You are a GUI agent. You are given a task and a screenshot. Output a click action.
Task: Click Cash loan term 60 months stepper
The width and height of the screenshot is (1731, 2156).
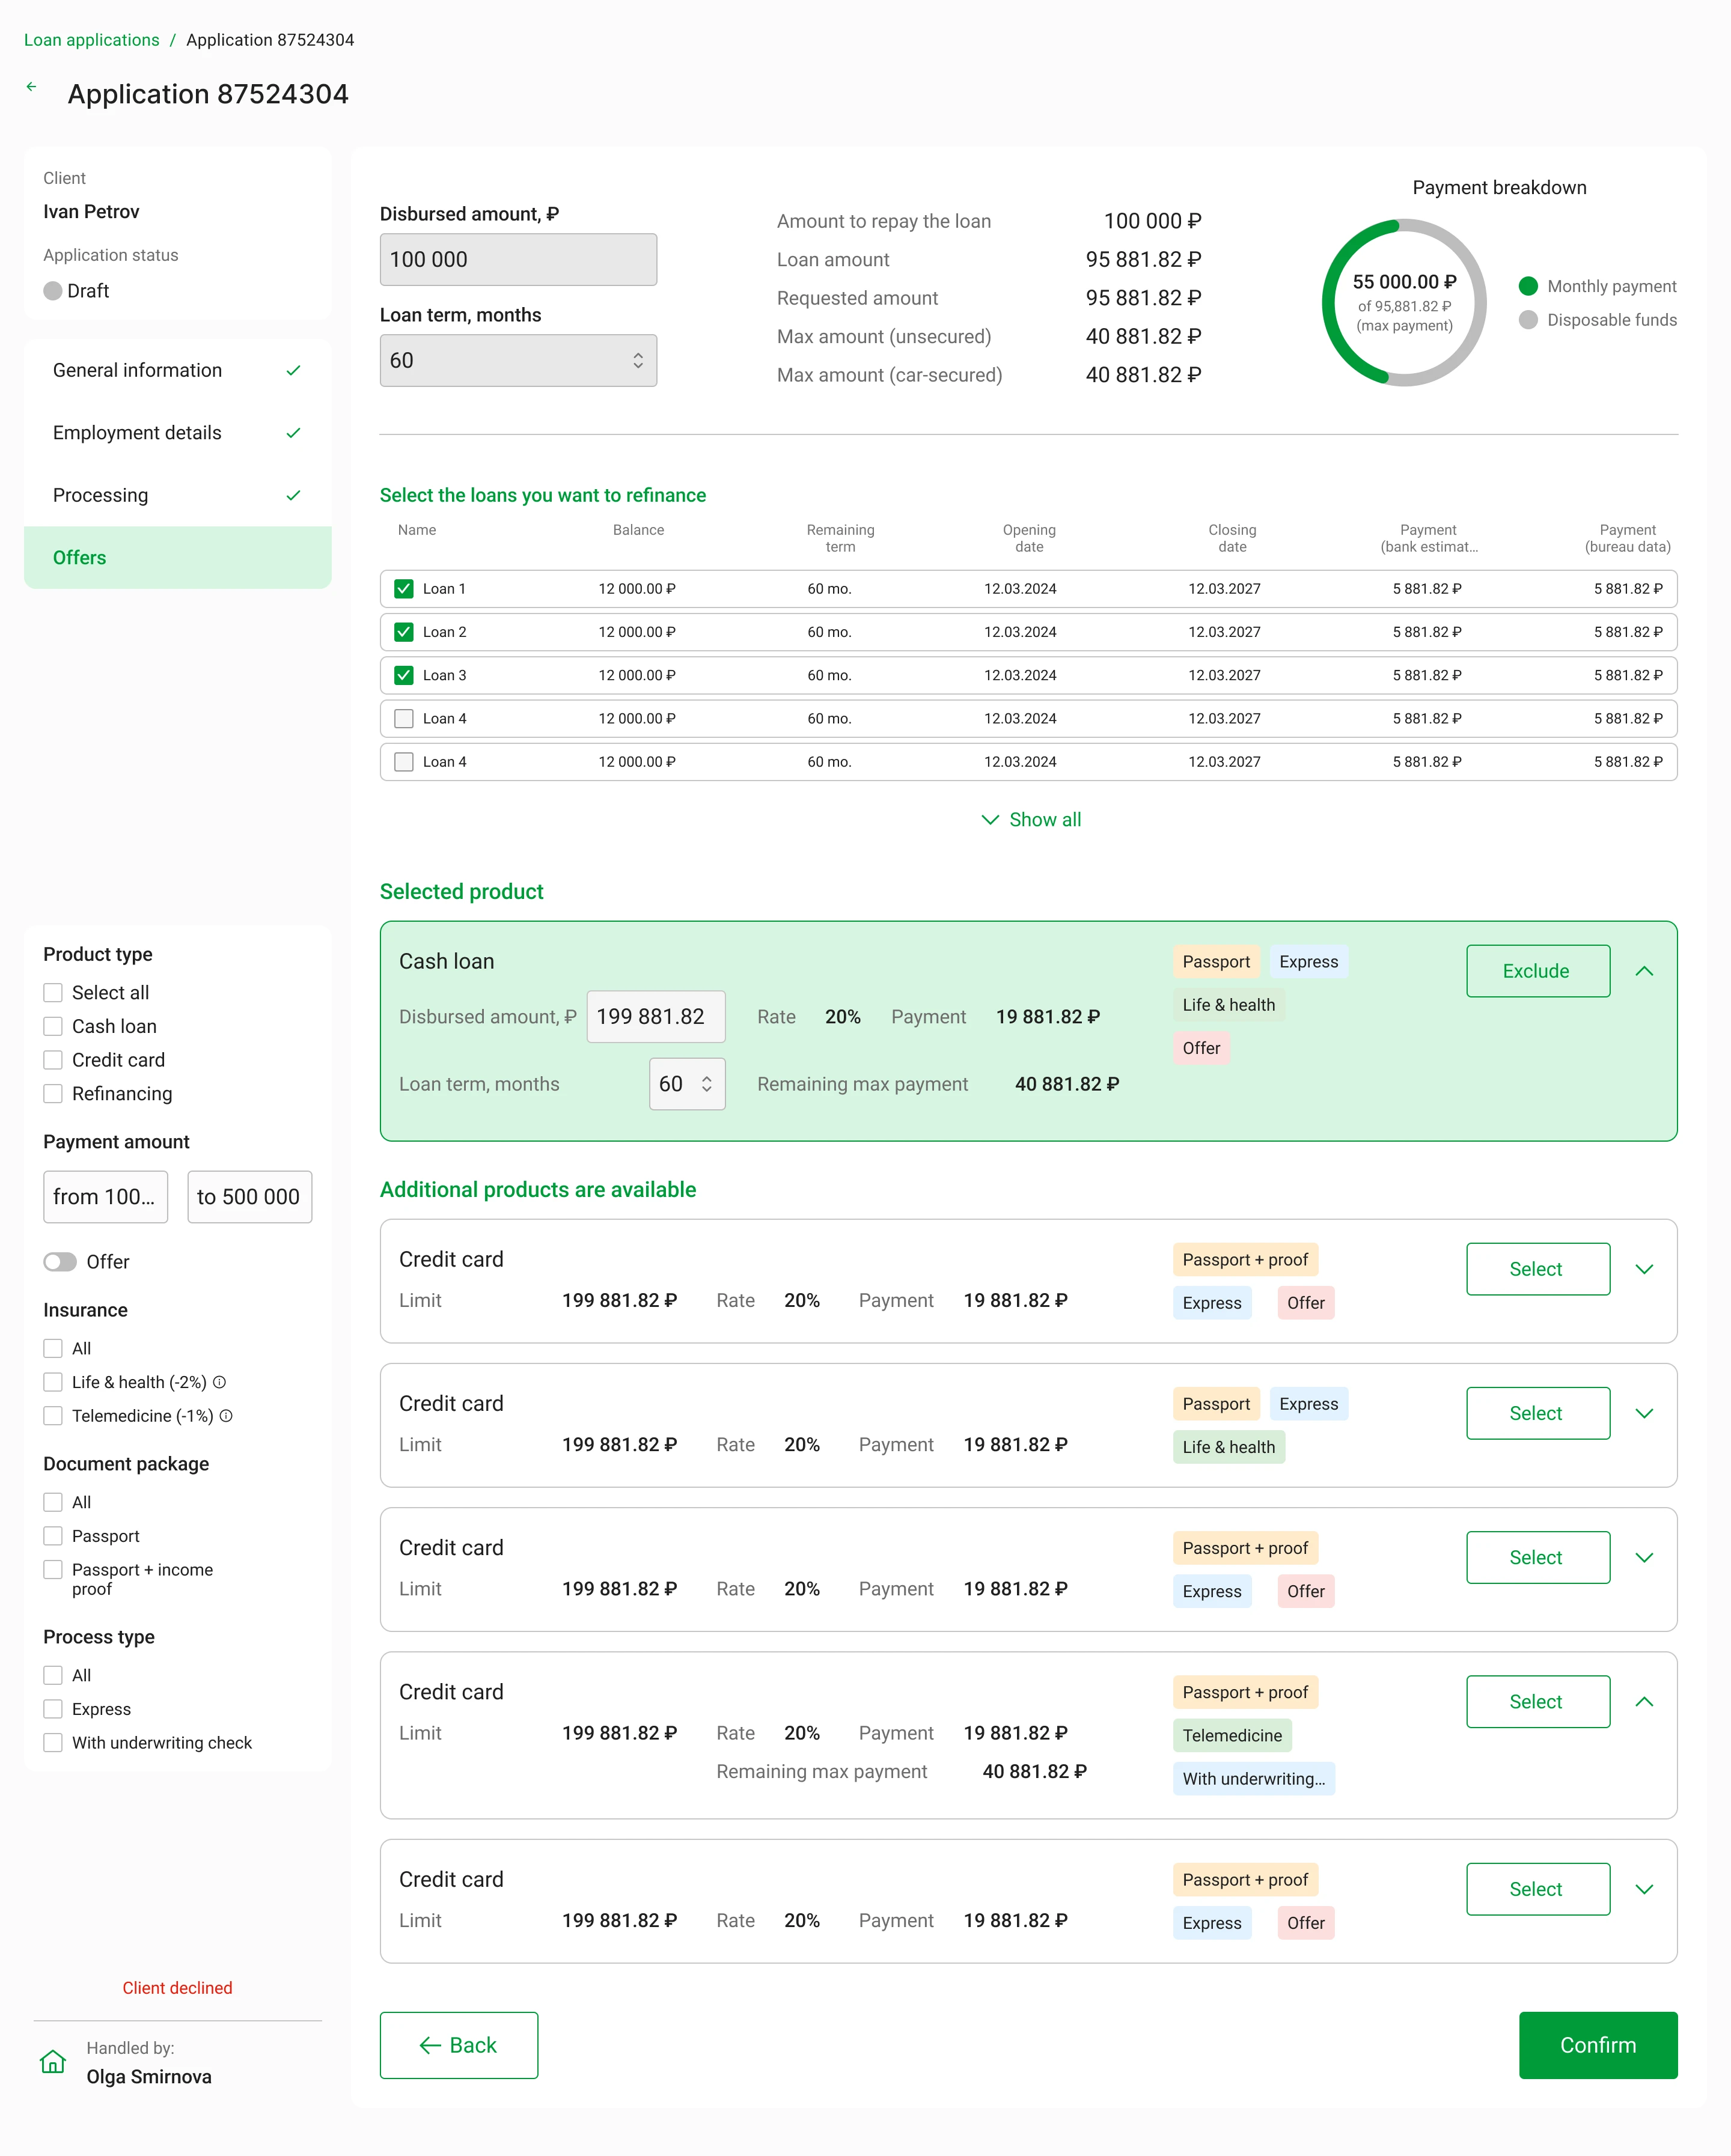[707, 1084]
